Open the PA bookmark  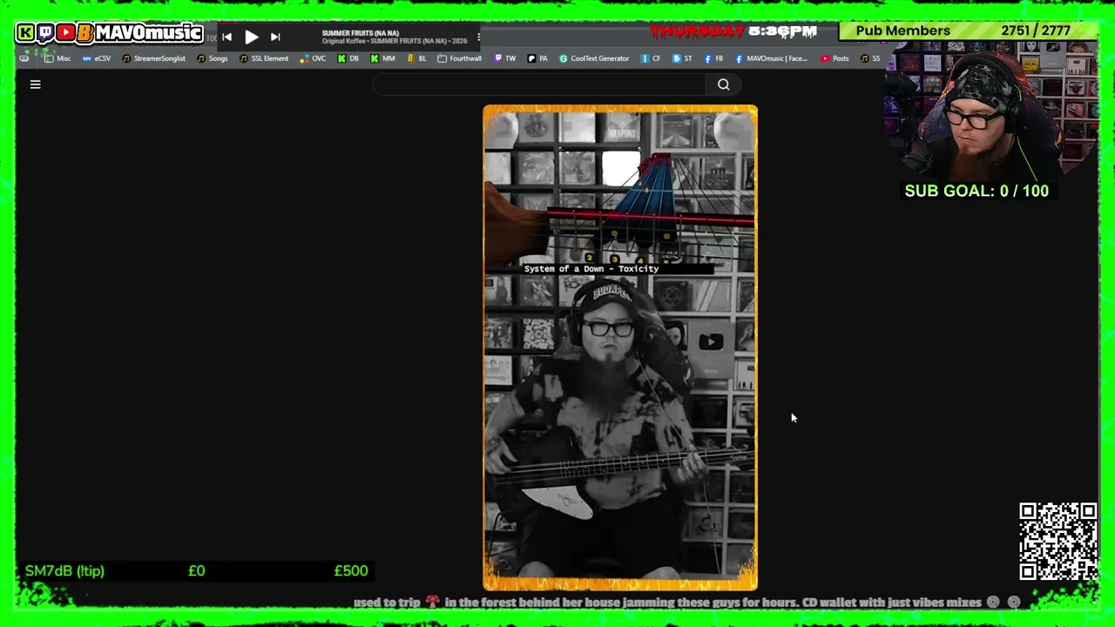pyautogui.click(x=537, y=58)
